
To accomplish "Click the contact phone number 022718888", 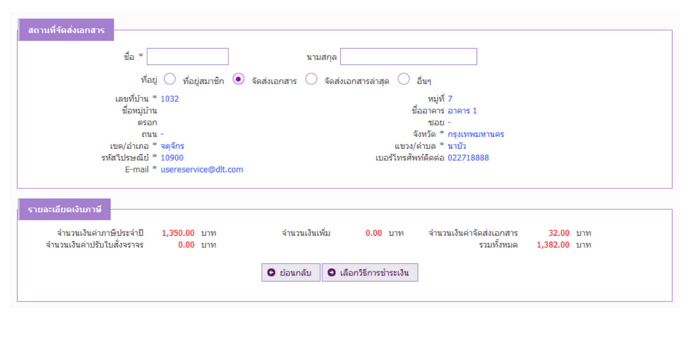I will click(x=468, y=158).
